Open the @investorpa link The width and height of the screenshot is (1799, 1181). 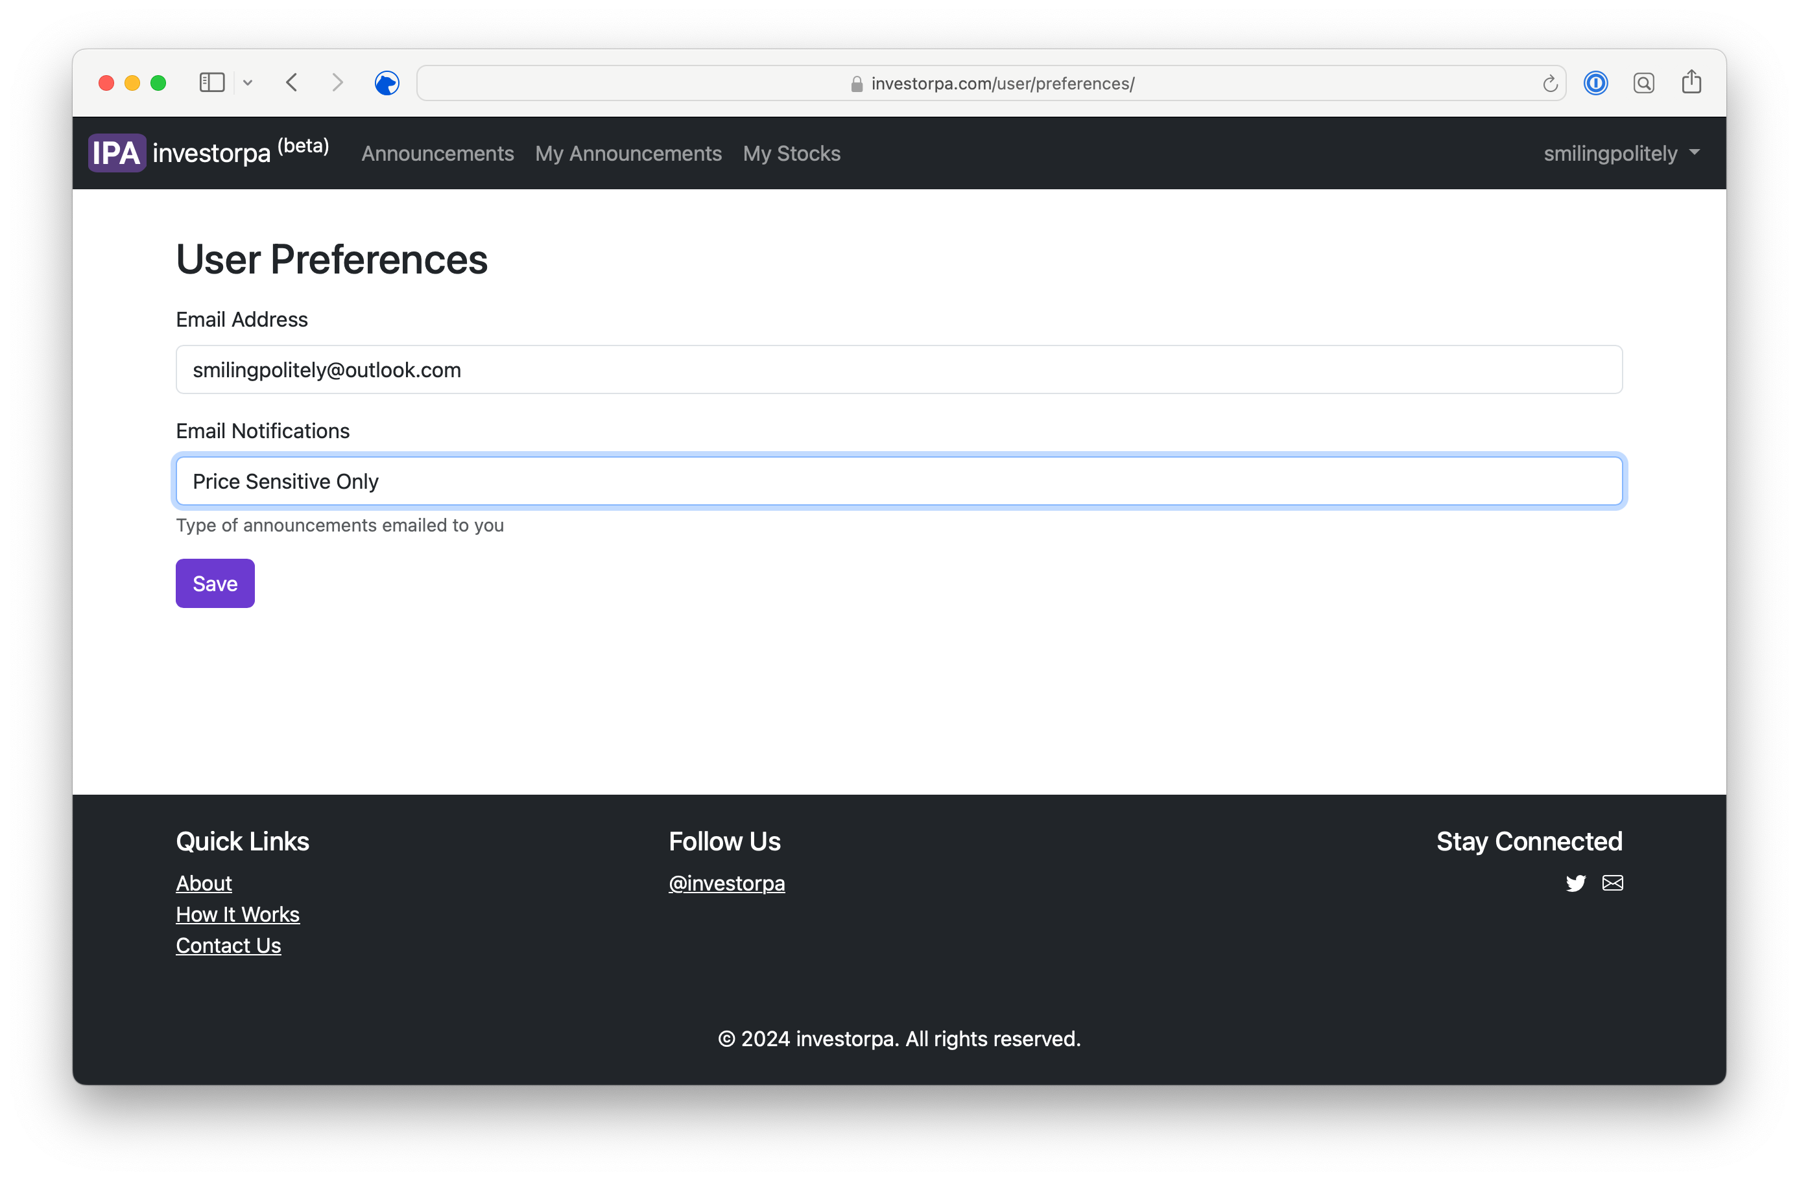click(726, 883)
